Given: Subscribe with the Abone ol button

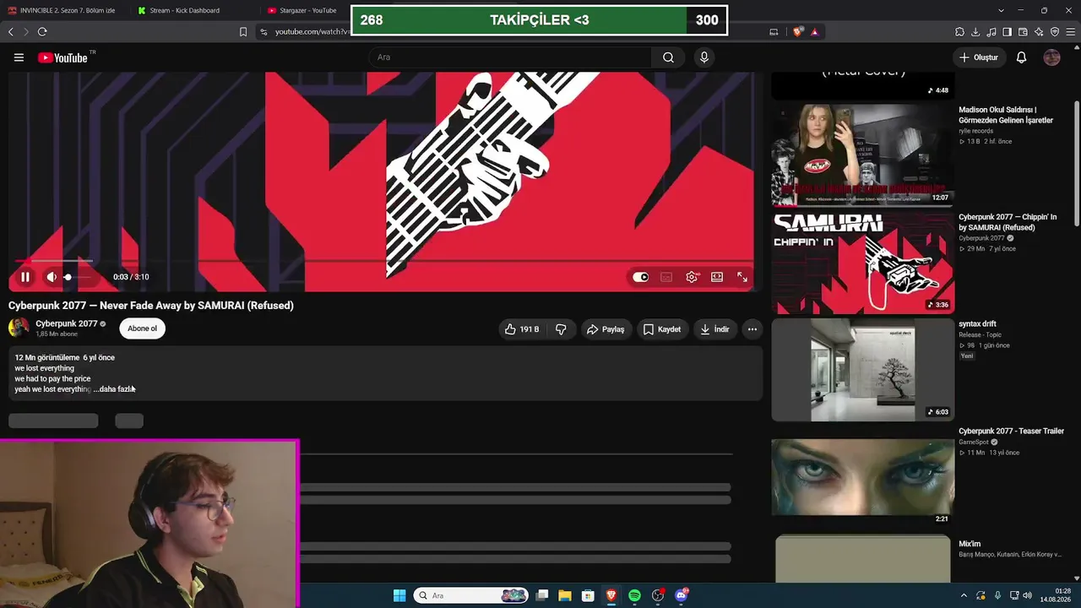Looking at the screenshot, I should click(142, 328).
